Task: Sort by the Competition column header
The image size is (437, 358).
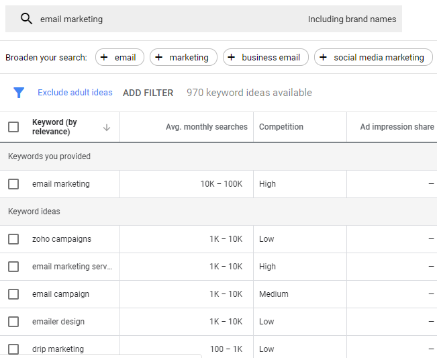Action: pos(281,127)
